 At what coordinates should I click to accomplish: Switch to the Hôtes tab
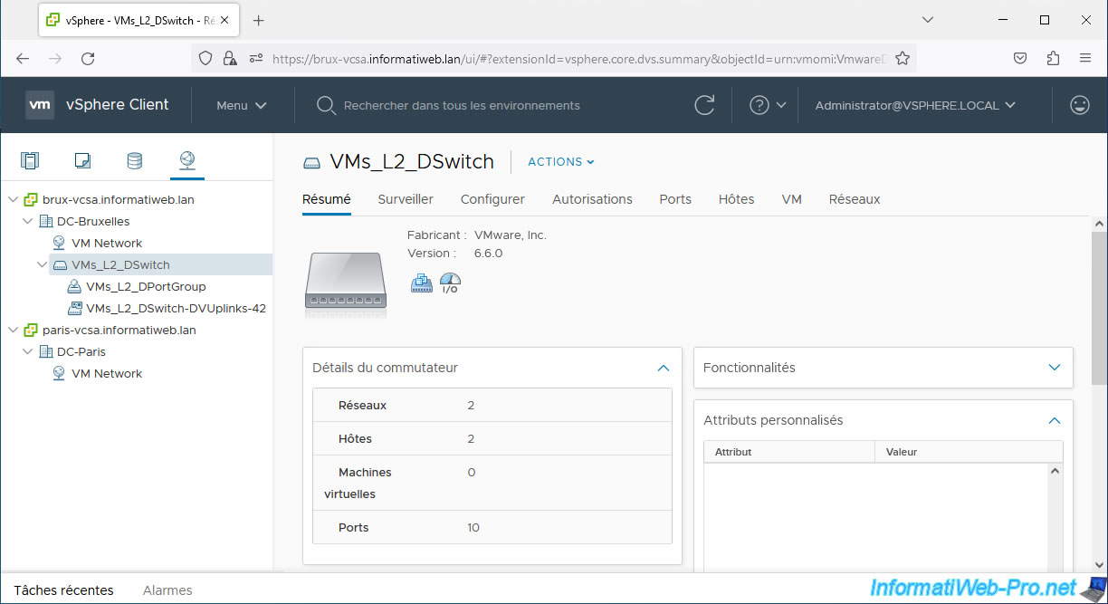point(736,199)
